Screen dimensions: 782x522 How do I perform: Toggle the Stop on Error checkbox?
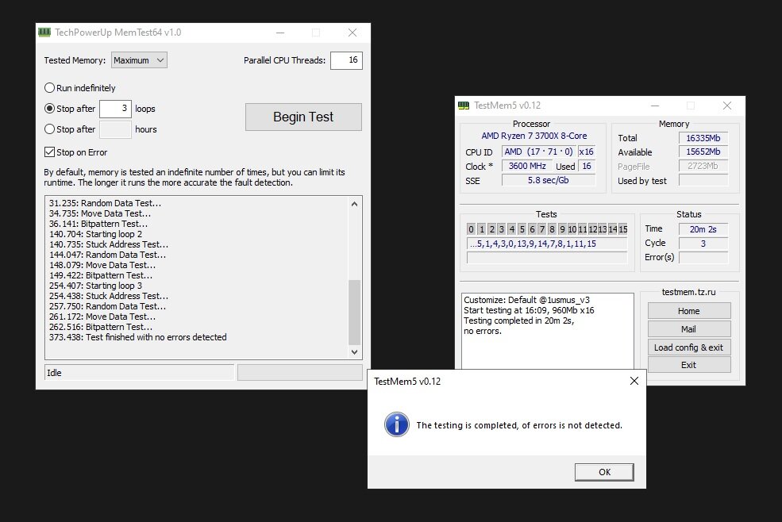point(49,152)
